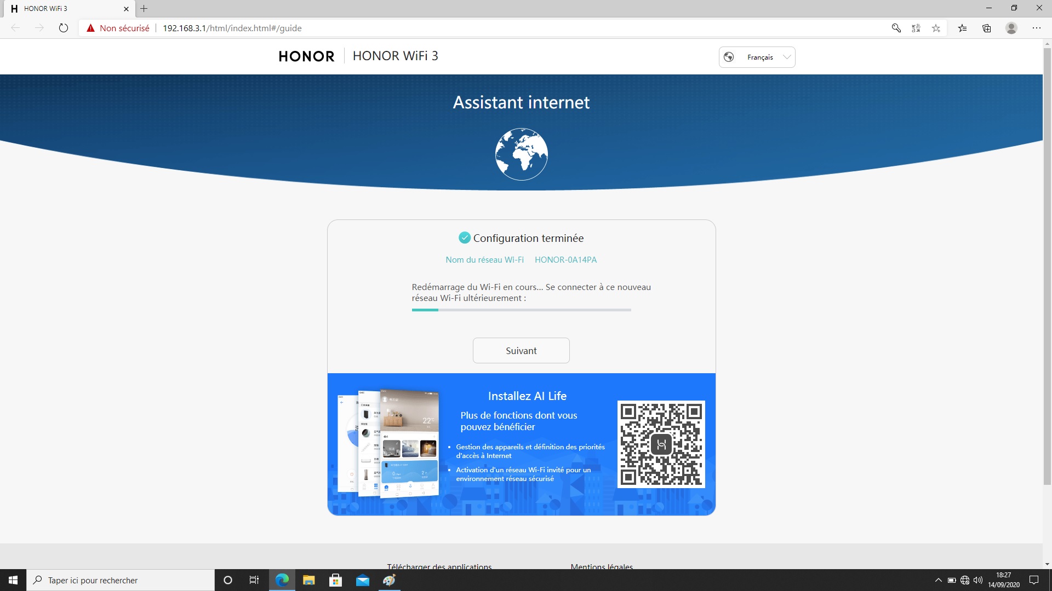The image size is (1052, 591).
Task: Click the Mentions légales link
Action: pos(602,566)
